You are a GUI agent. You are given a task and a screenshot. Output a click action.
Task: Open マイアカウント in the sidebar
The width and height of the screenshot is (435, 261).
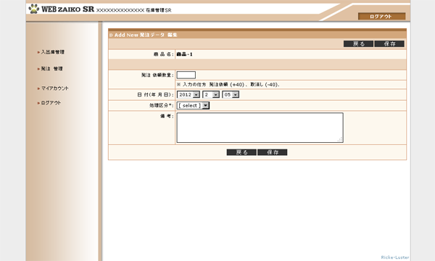click(x=54, y=88)
